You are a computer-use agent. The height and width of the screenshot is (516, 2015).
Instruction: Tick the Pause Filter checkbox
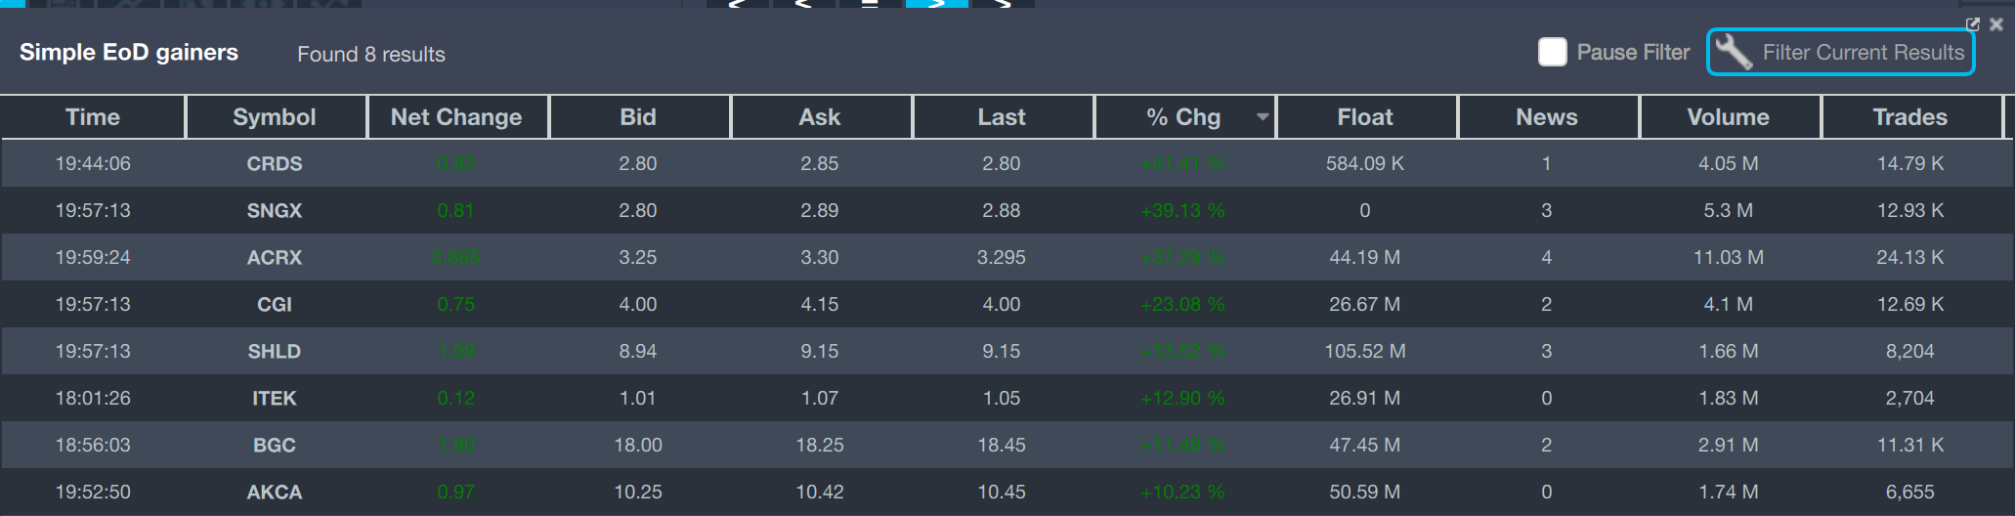1552,53
